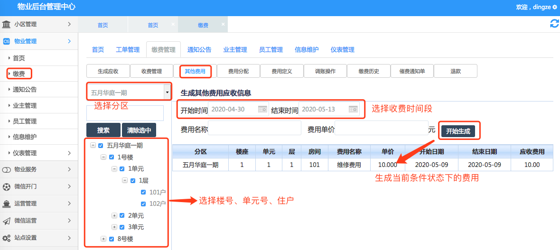Expand the 2单元 tree node
Image resolution: width=560 pixels, height=250 pixels.
(x=114, y=216)
